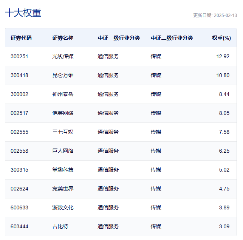The height and width of the screenshot is (240, 243).
Task: Select the 巨人网络 name cell
Action: click(63, 151)
